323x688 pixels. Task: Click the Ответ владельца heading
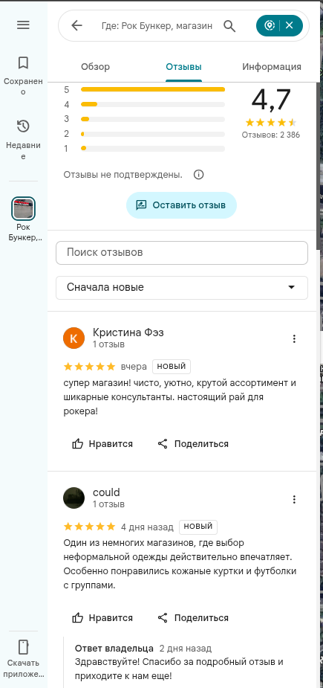point(114,648)
